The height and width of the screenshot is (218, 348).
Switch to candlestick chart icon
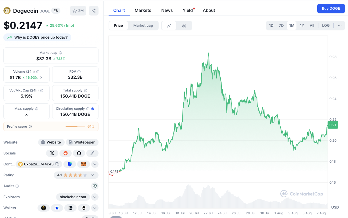click(x=184, y=26)
